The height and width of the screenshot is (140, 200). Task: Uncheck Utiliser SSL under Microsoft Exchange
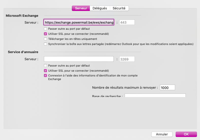click(45, 34)
